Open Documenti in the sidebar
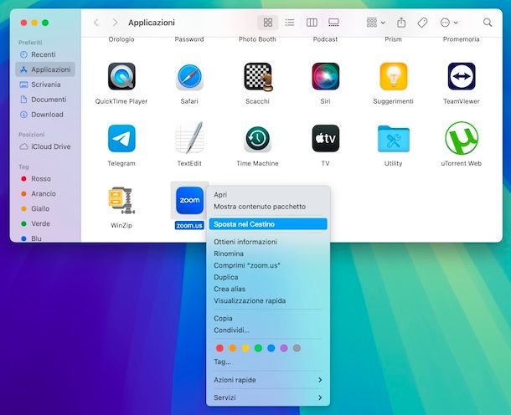 click(x=45, y=100)
